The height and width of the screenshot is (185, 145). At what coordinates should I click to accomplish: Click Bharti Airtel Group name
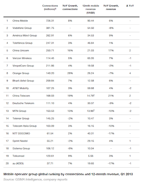23,81
